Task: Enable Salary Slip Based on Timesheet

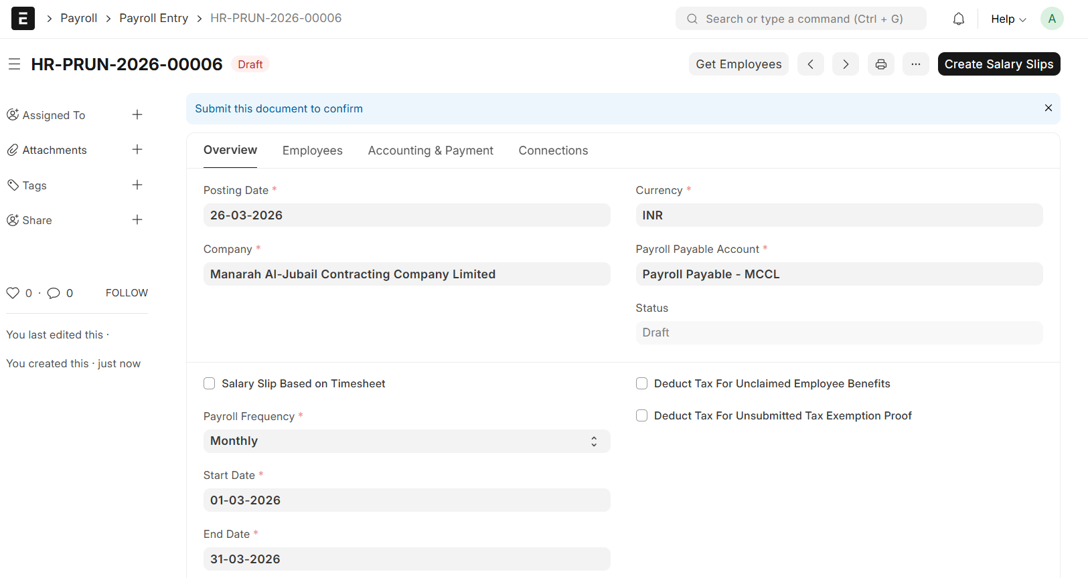Action: (210, 383)
